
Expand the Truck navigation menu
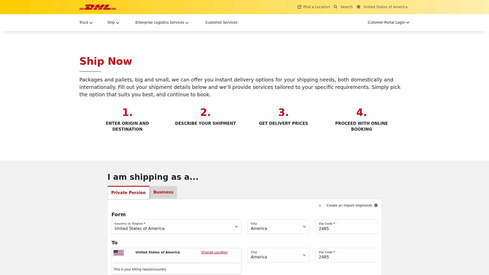click(x=86, y=22)
